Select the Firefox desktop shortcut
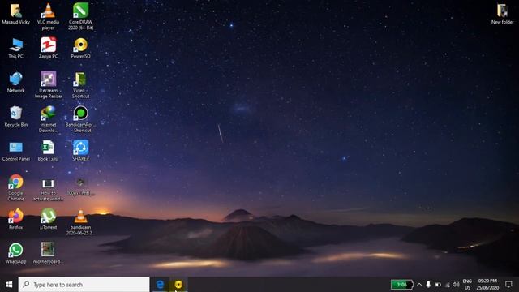519x292 pixels. 15,219
